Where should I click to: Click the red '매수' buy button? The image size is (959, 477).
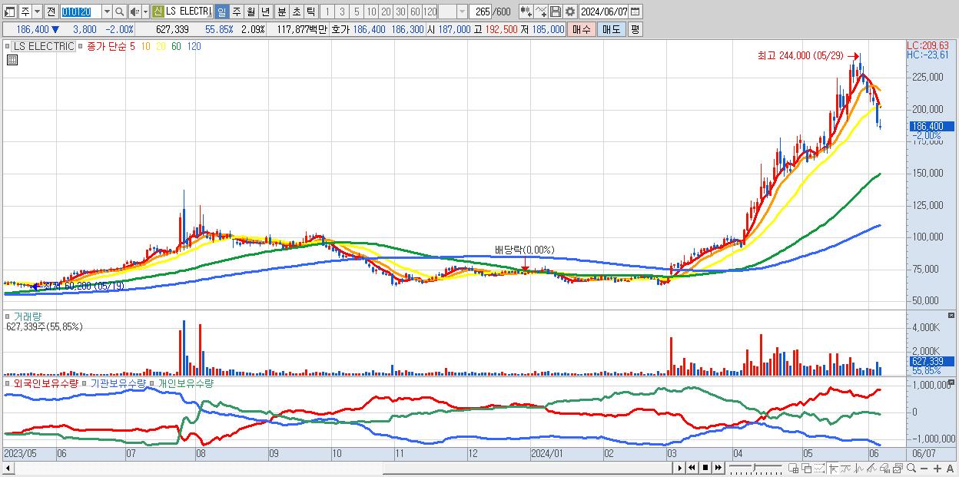point(582,29)
